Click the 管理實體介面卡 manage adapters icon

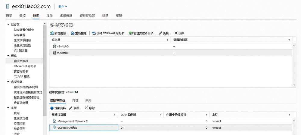[x=131, y=33]
